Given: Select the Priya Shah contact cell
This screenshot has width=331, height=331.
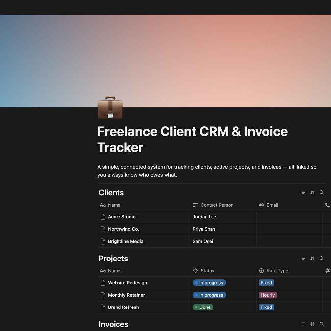Looking at the screenshot, I should [x=223, y=229].
